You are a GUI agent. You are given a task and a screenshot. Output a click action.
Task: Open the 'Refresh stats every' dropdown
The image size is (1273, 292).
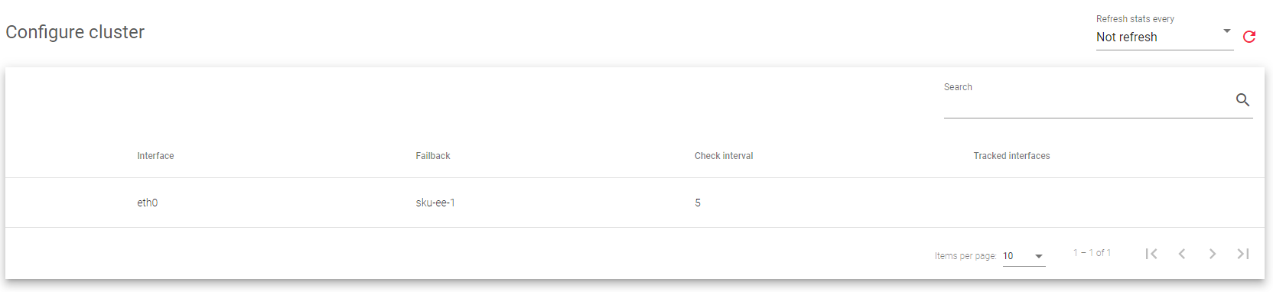1164,37
